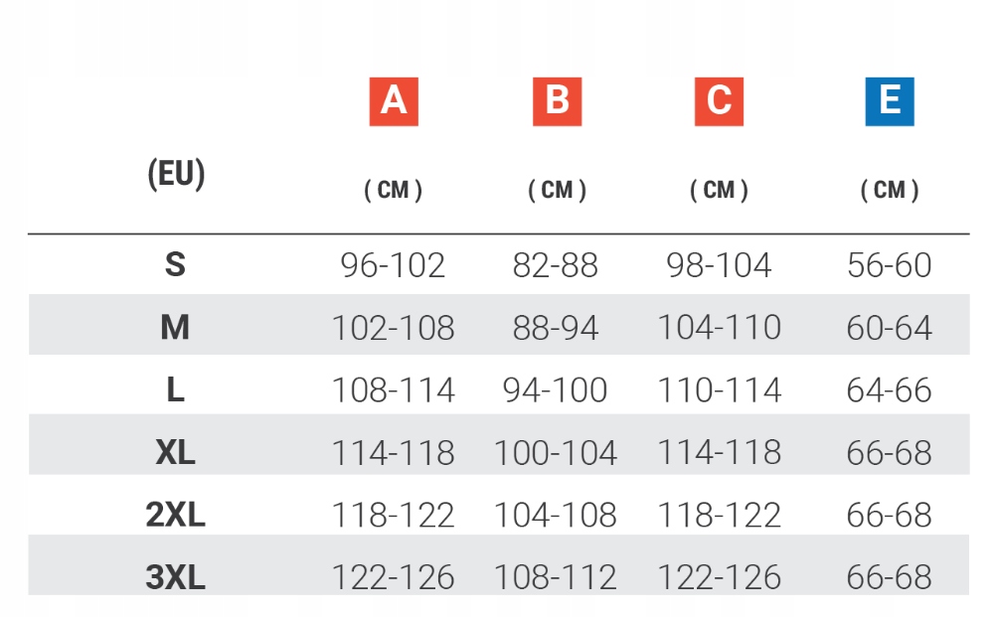
Task: Click the 104-108 value for 2XL
Action: click(x=556, y=515)
